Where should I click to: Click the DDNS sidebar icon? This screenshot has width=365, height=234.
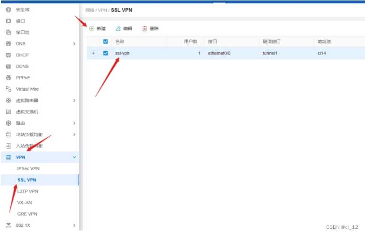click(x=9, y=66)
